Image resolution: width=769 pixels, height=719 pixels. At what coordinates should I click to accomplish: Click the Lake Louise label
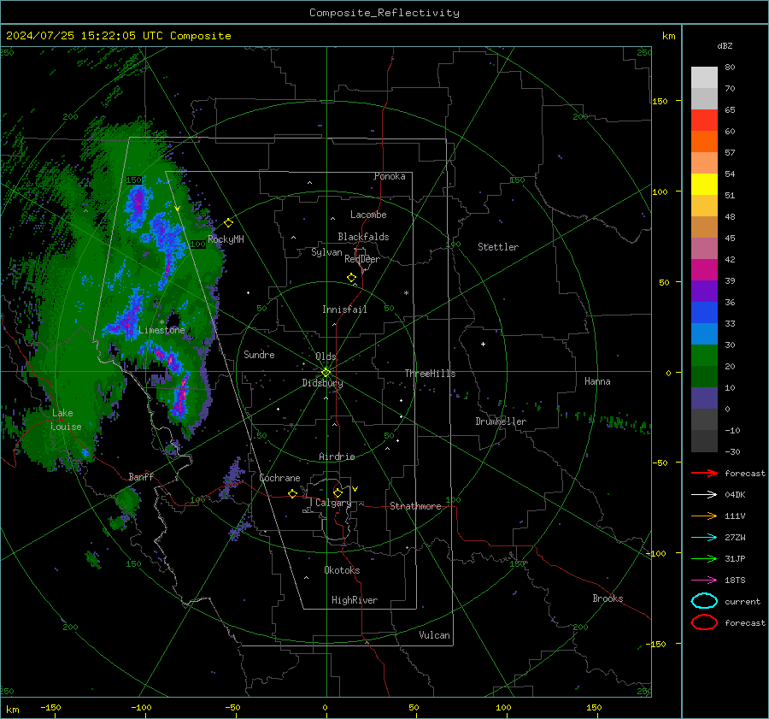(66, 420)
